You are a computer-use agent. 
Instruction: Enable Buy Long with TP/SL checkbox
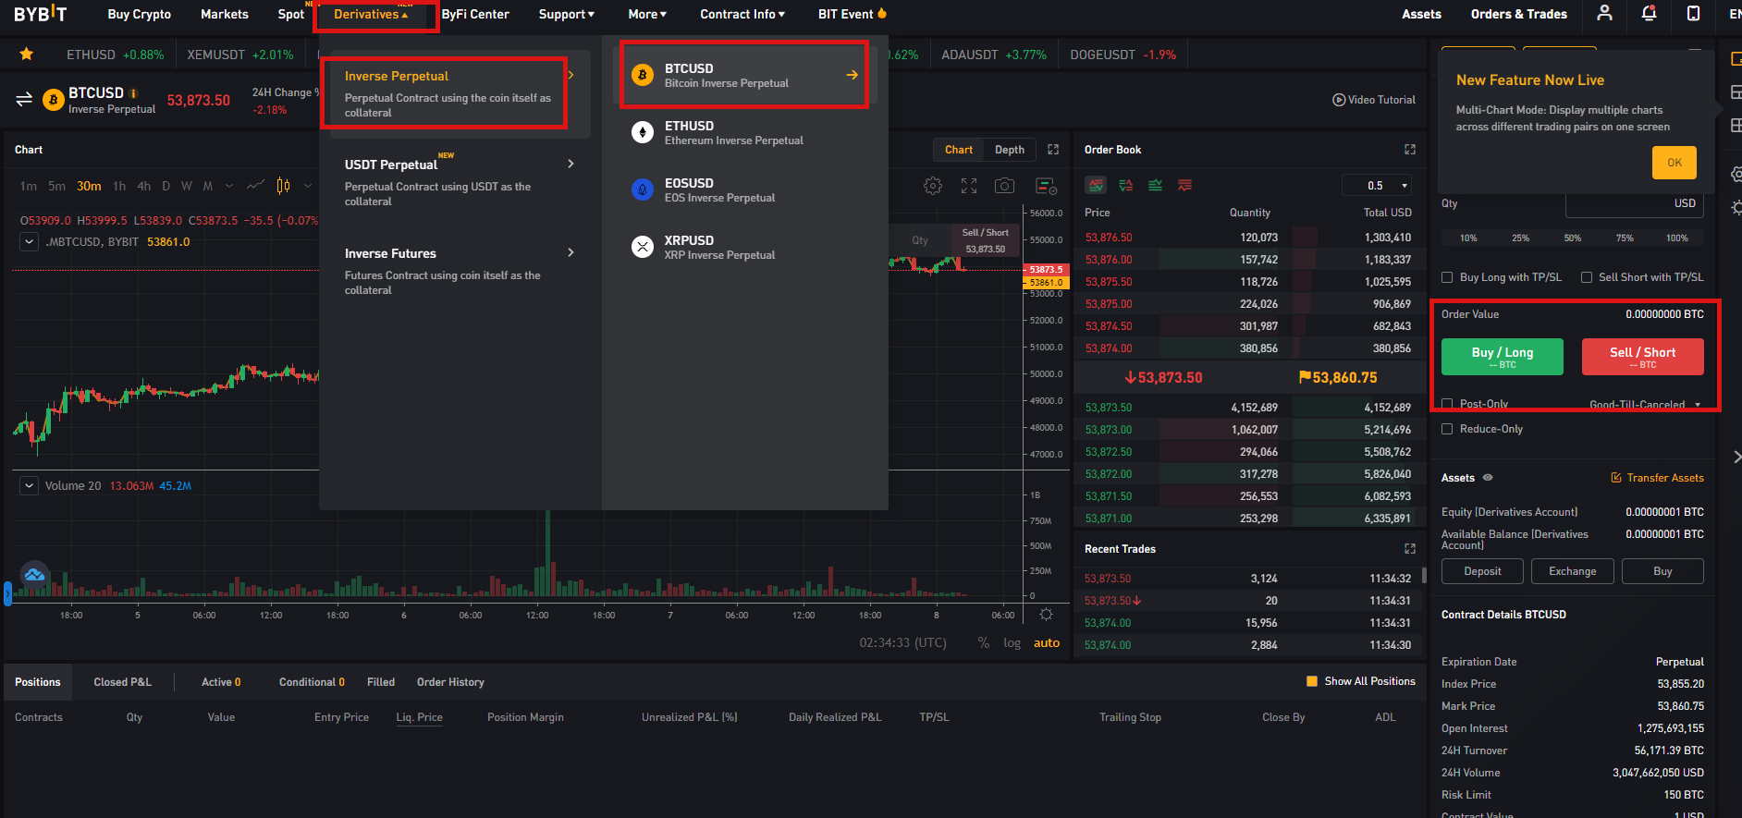point(1447,277)
